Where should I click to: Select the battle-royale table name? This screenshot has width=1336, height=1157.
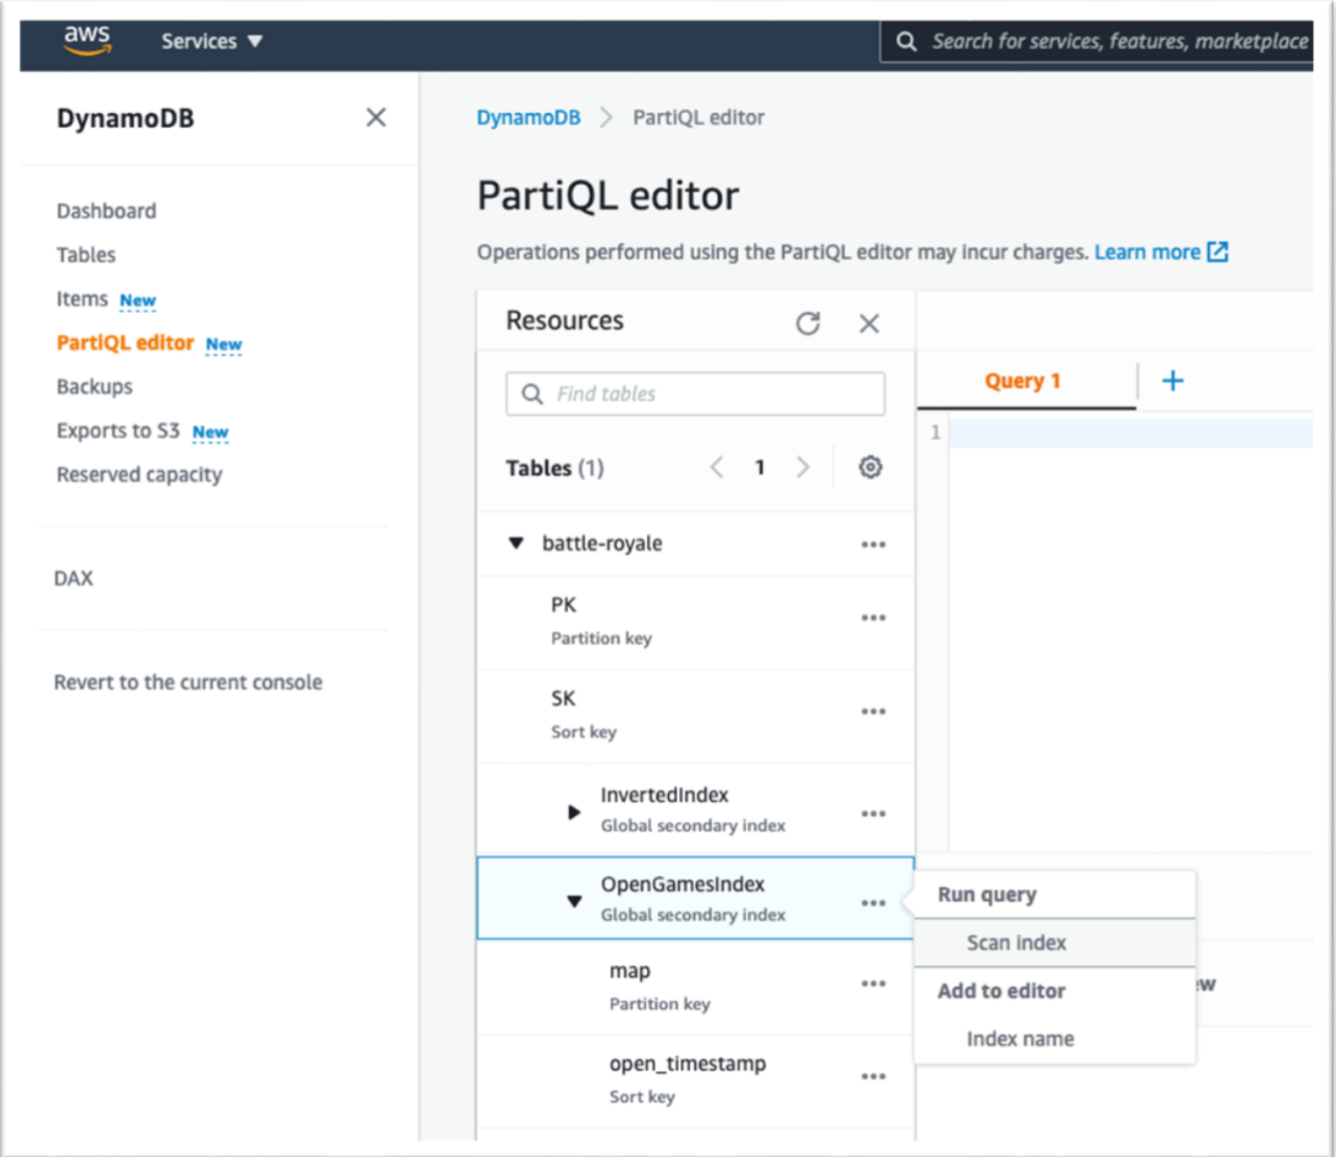pyautogui.click(x=602, y=543)
